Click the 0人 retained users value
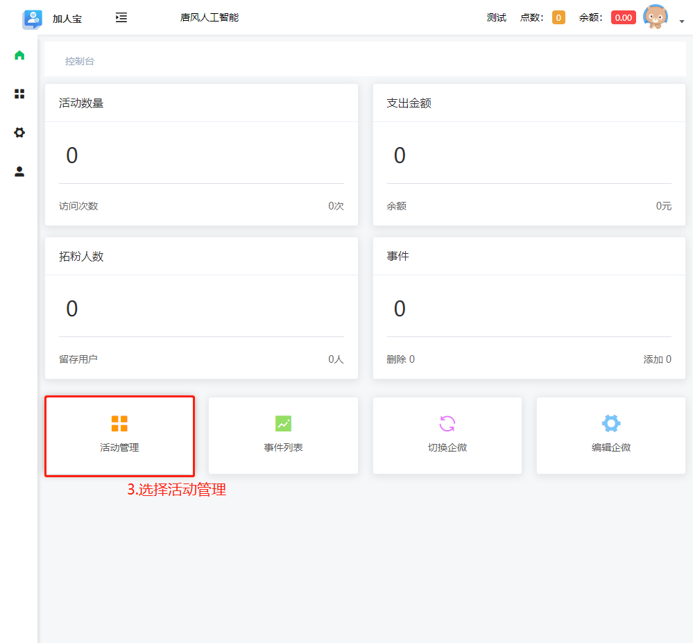This screenshot has width=693, height=643. [x=336, y=359]
